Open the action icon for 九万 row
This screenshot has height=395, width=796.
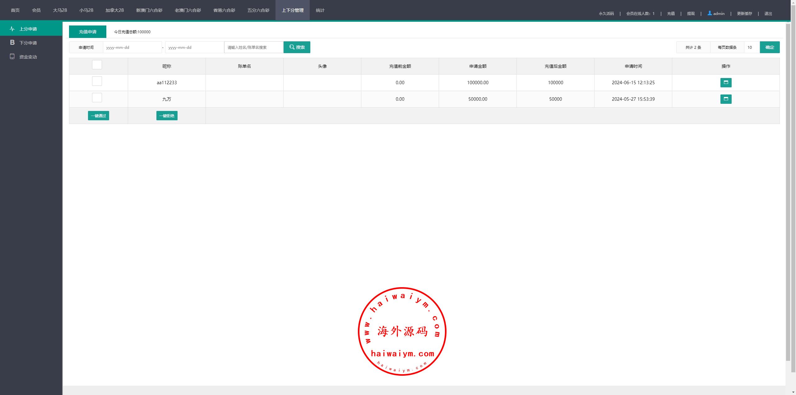pos(726,99)
